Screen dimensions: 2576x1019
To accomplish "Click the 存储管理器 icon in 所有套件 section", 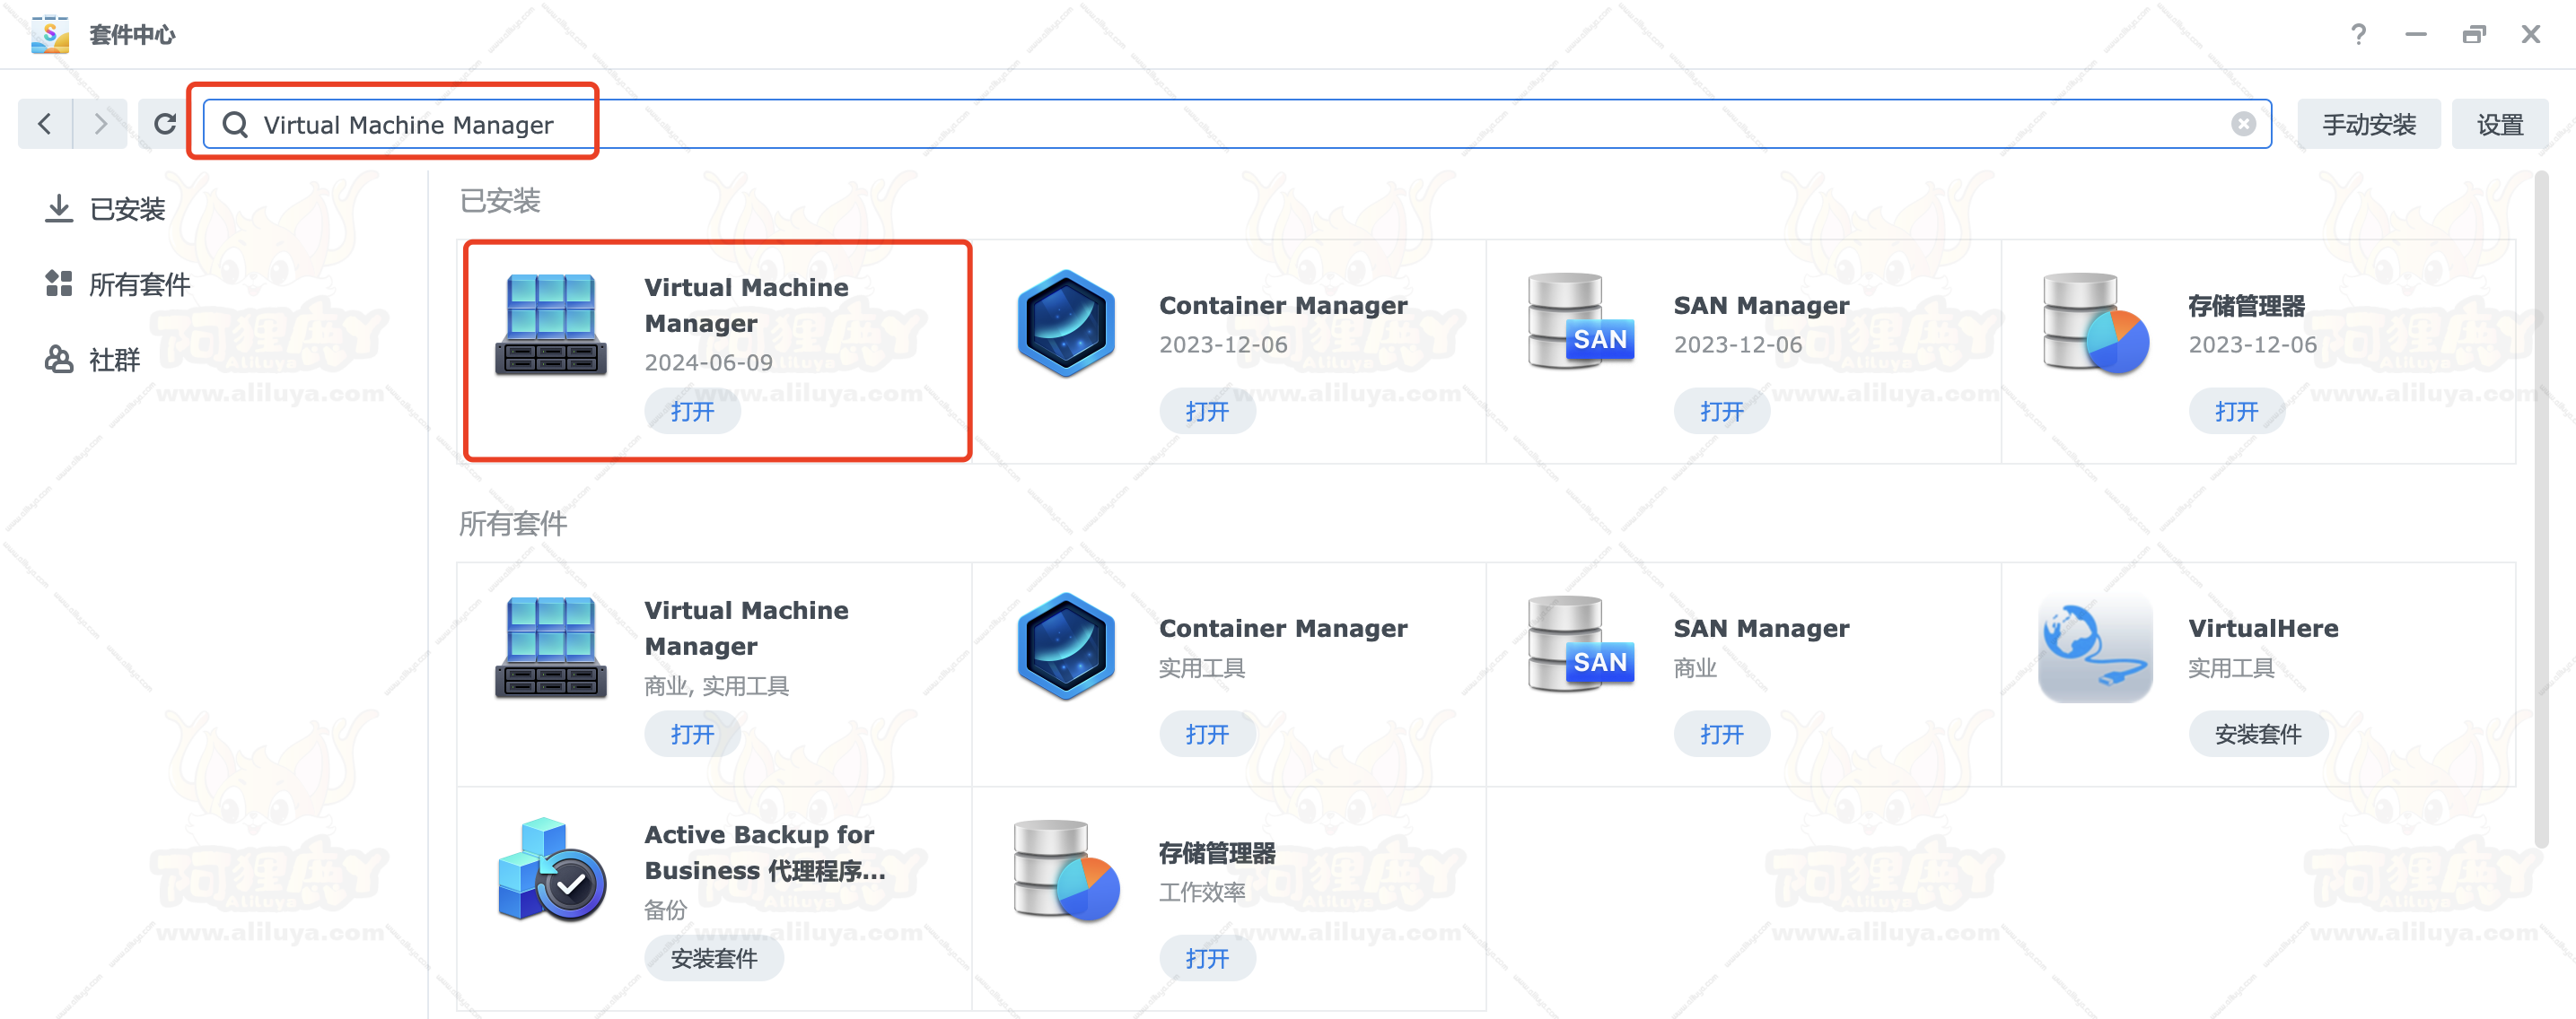I will coord(1066,870).
